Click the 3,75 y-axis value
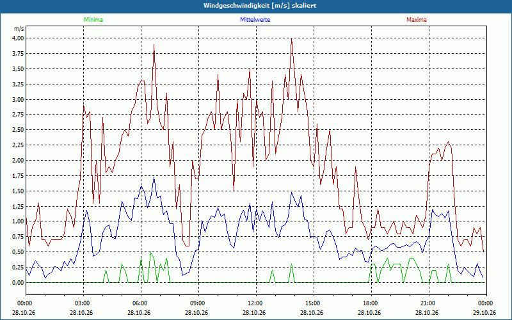 pos(18,54)
